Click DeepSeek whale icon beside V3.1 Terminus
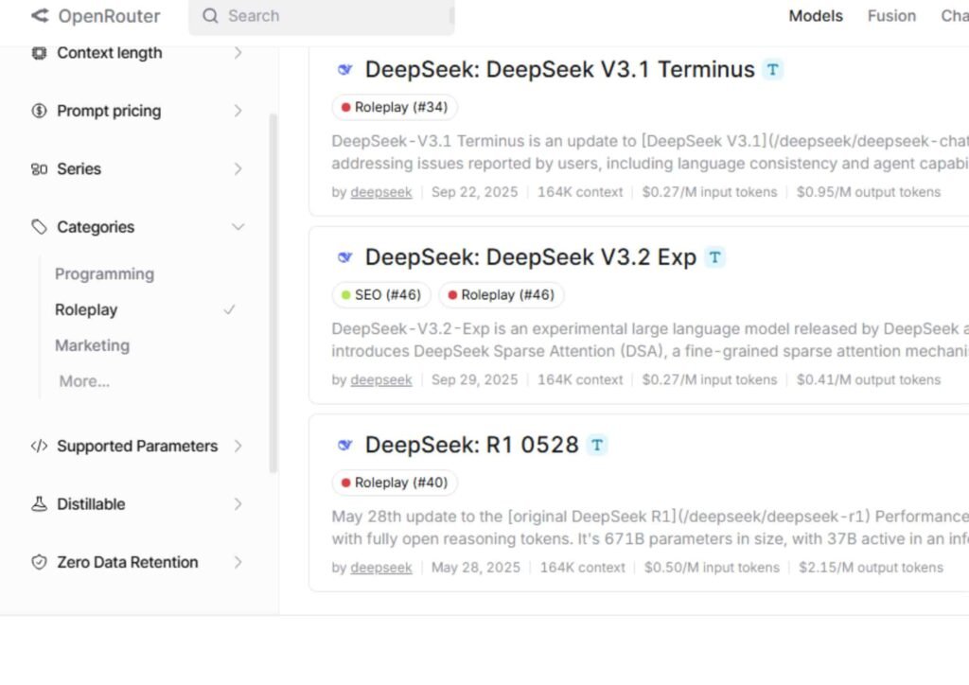The height and width of the screenshot is (685, 969). click(344, 69)
